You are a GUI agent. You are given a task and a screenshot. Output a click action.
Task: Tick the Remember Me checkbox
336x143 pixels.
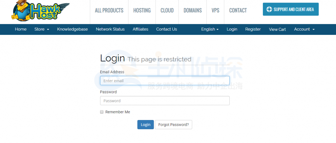pyautogui.click(x=102, y=112)
